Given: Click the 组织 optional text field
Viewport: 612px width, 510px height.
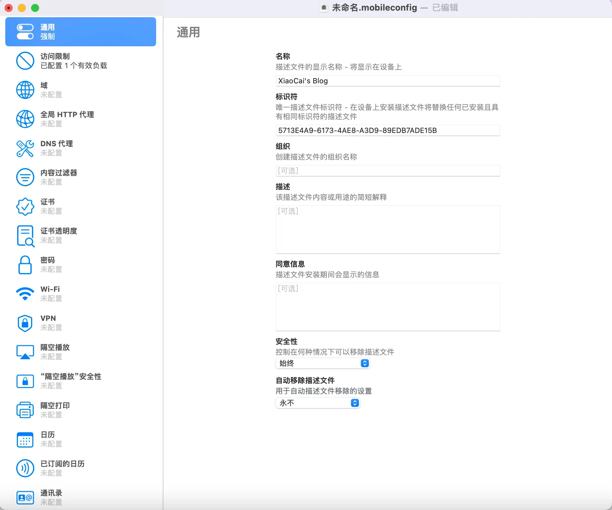Looking at the screenshot, I should [x=387, y=171].
